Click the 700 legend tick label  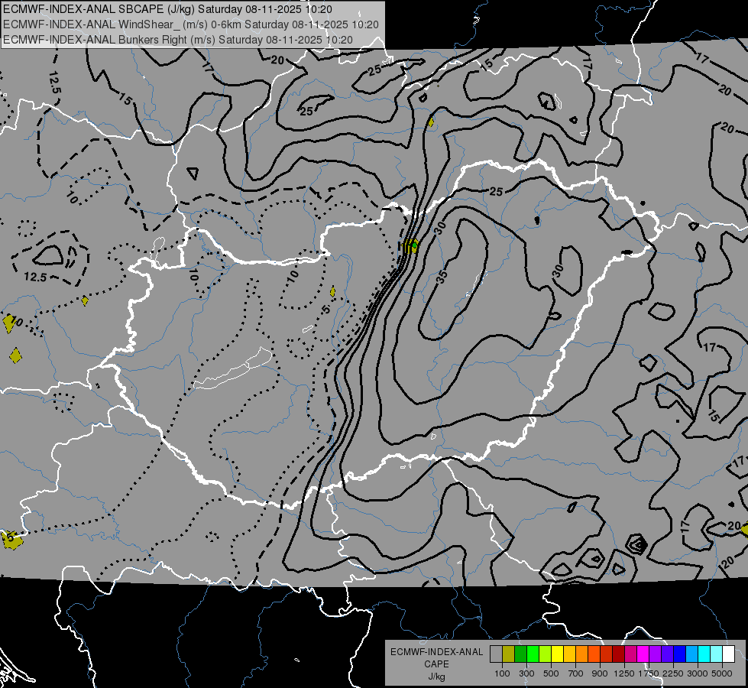[576, 673]
